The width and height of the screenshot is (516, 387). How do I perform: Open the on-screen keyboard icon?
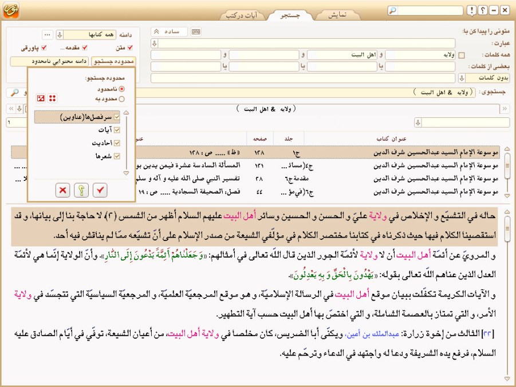196,31
